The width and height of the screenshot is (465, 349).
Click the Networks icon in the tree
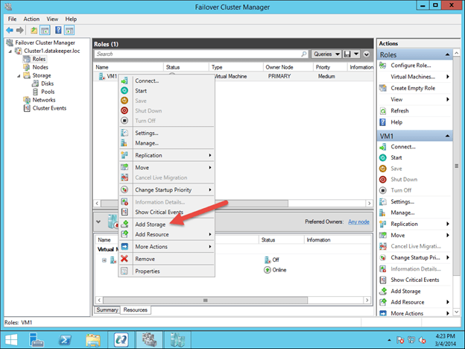coord(28,100)
